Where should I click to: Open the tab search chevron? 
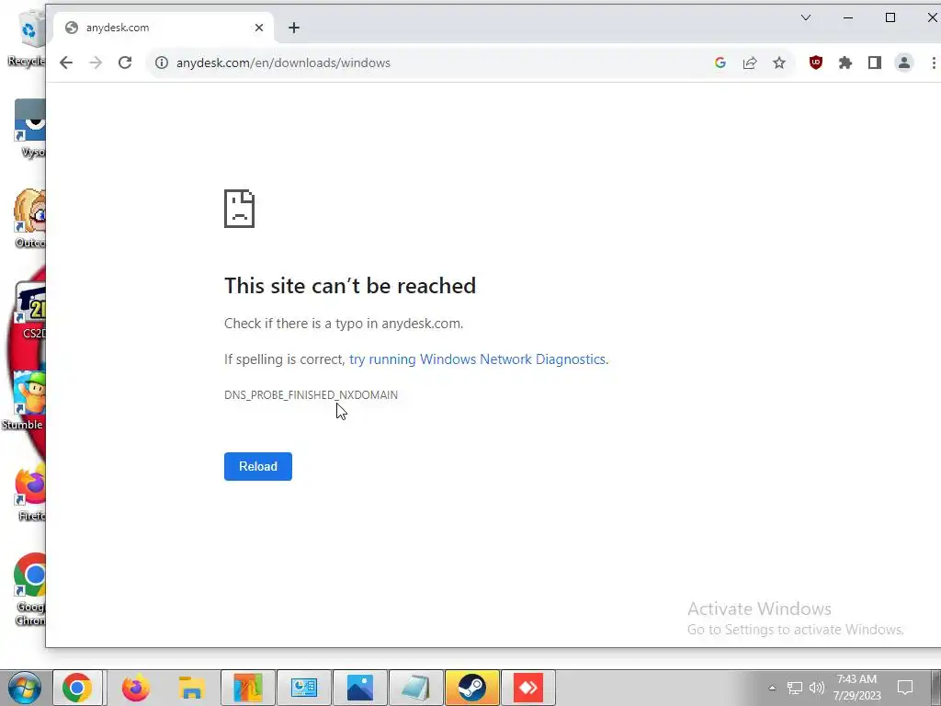click(x=805, y=17)
